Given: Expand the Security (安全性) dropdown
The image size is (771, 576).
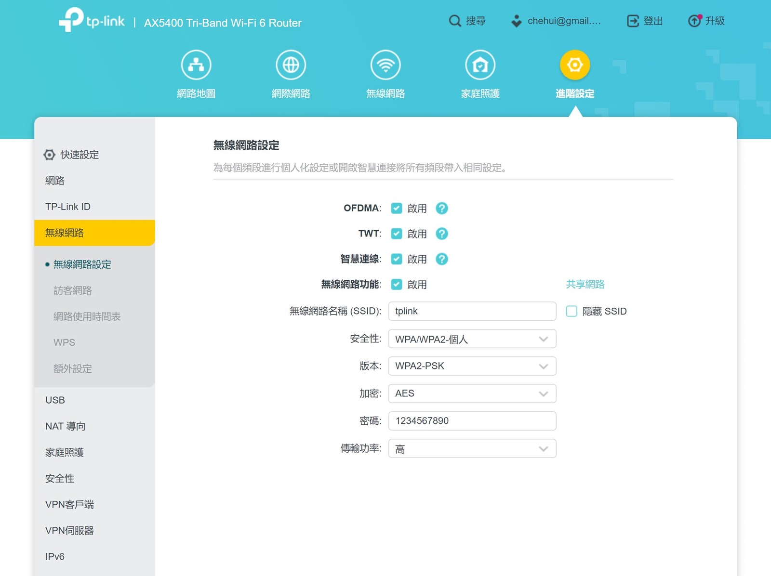Looking at the screenshot, I should point(472,339).
